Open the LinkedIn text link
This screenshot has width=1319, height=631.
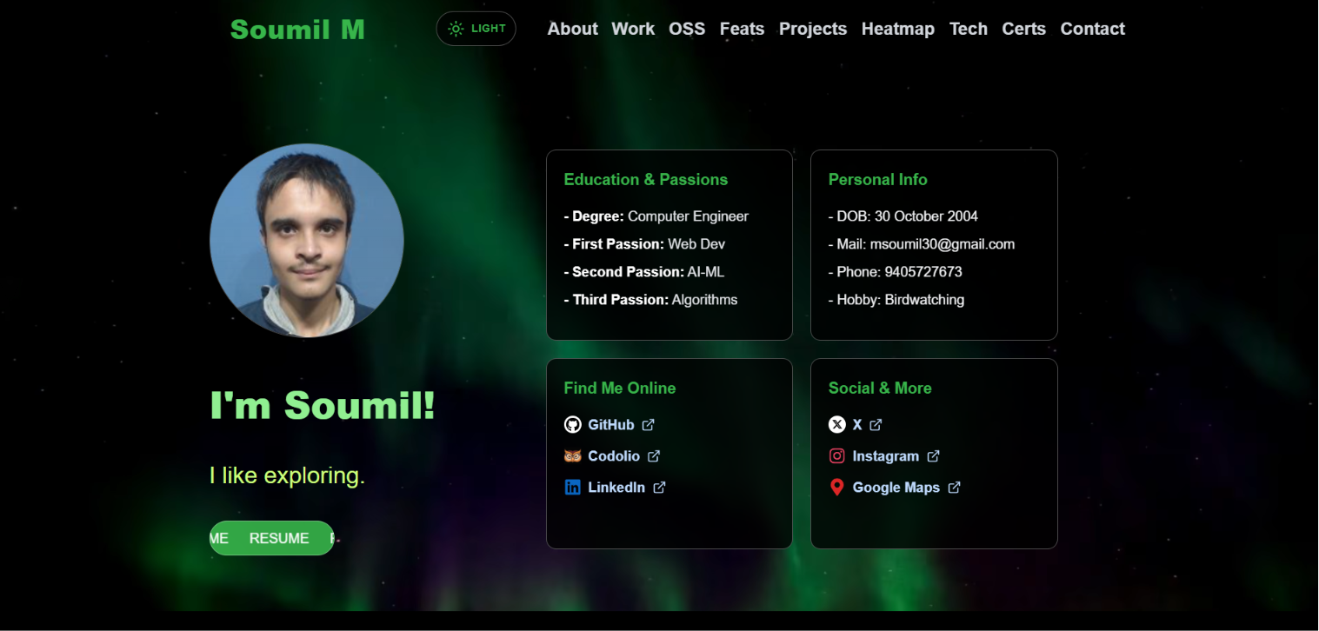616,488
